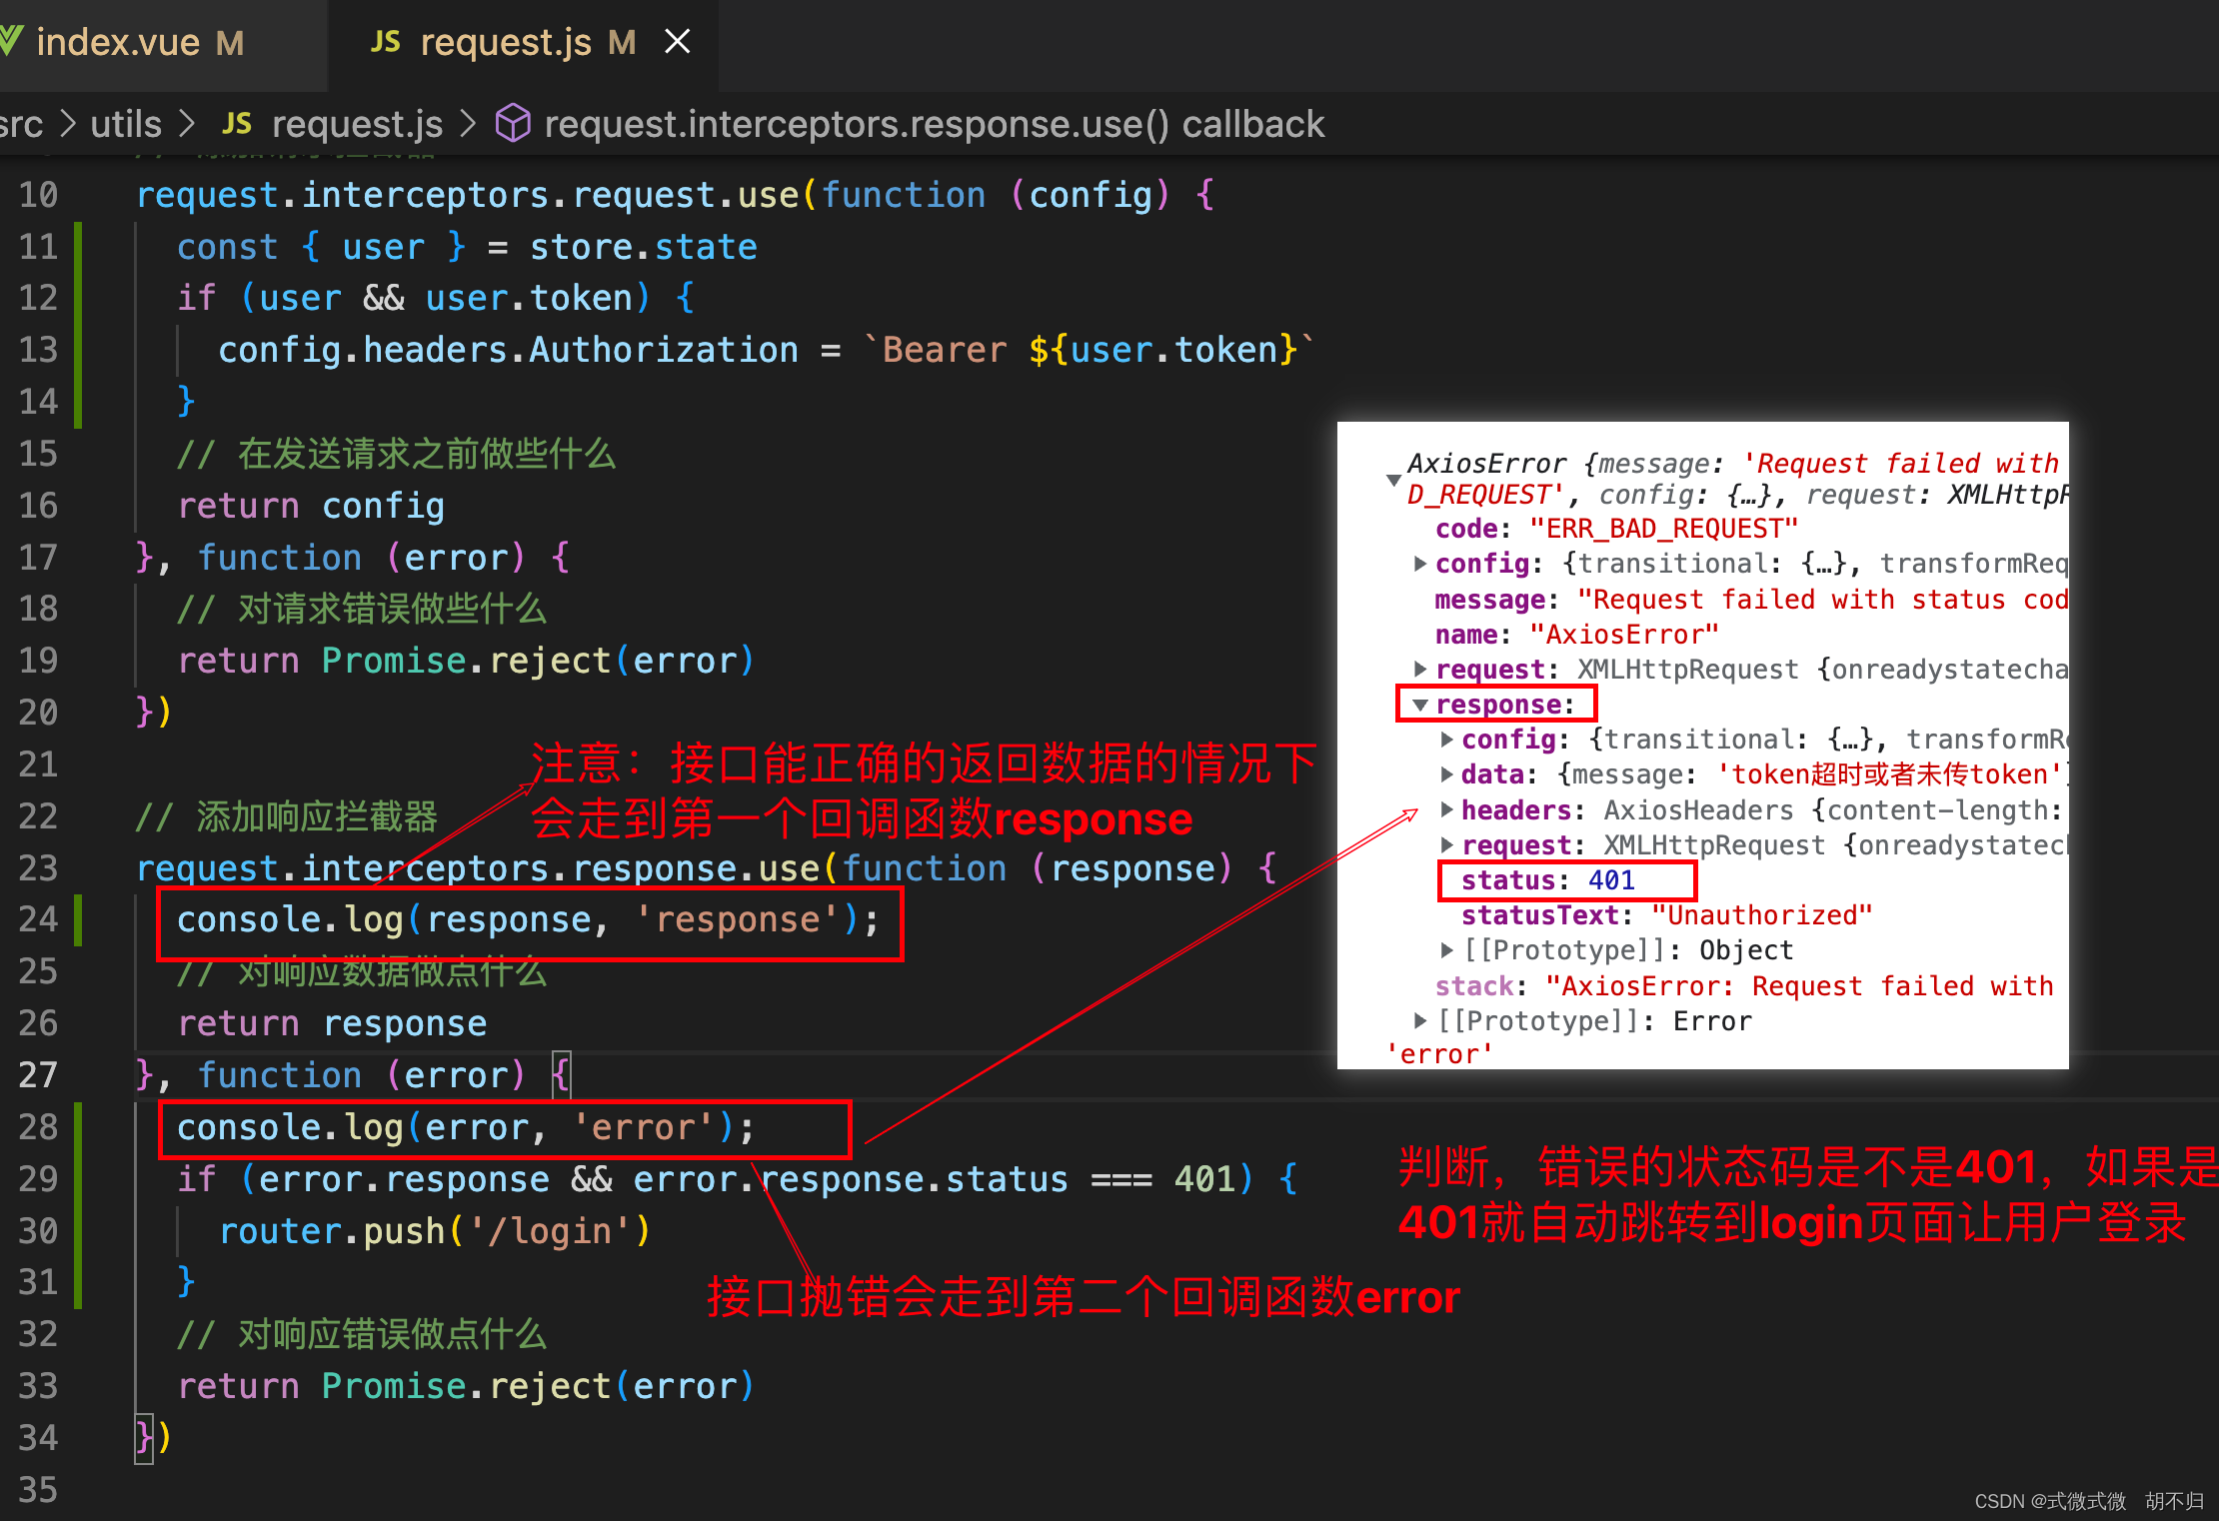Open the utils folder breadcrumb
Screen dimensions: 2219x1521
tap(126, 124)
